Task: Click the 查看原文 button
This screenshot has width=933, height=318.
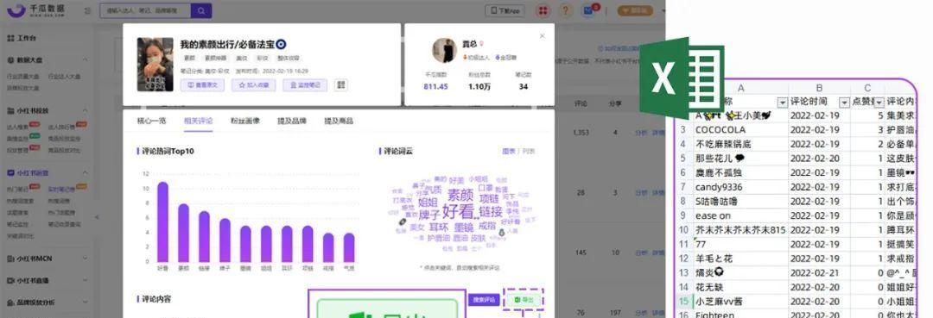Action: pos(202,84)
